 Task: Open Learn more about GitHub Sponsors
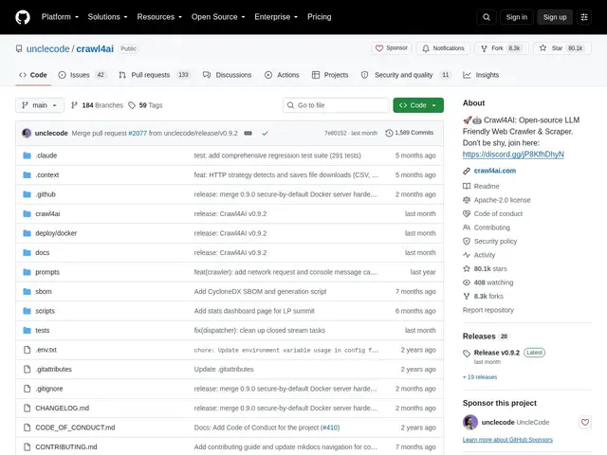pos(507,440)
